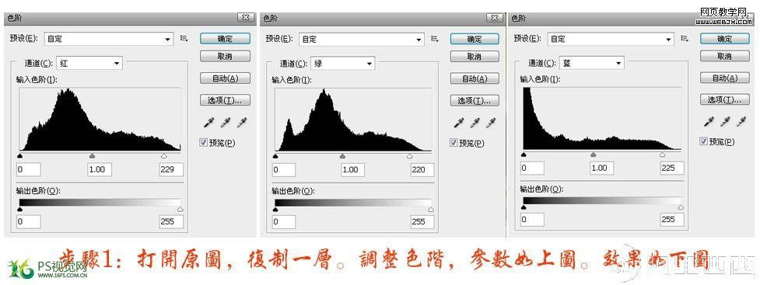Open the 预设 dropdown in Green channel dialog
The image size is (760, 285).
pyautogui.click(x=361, y=39)
